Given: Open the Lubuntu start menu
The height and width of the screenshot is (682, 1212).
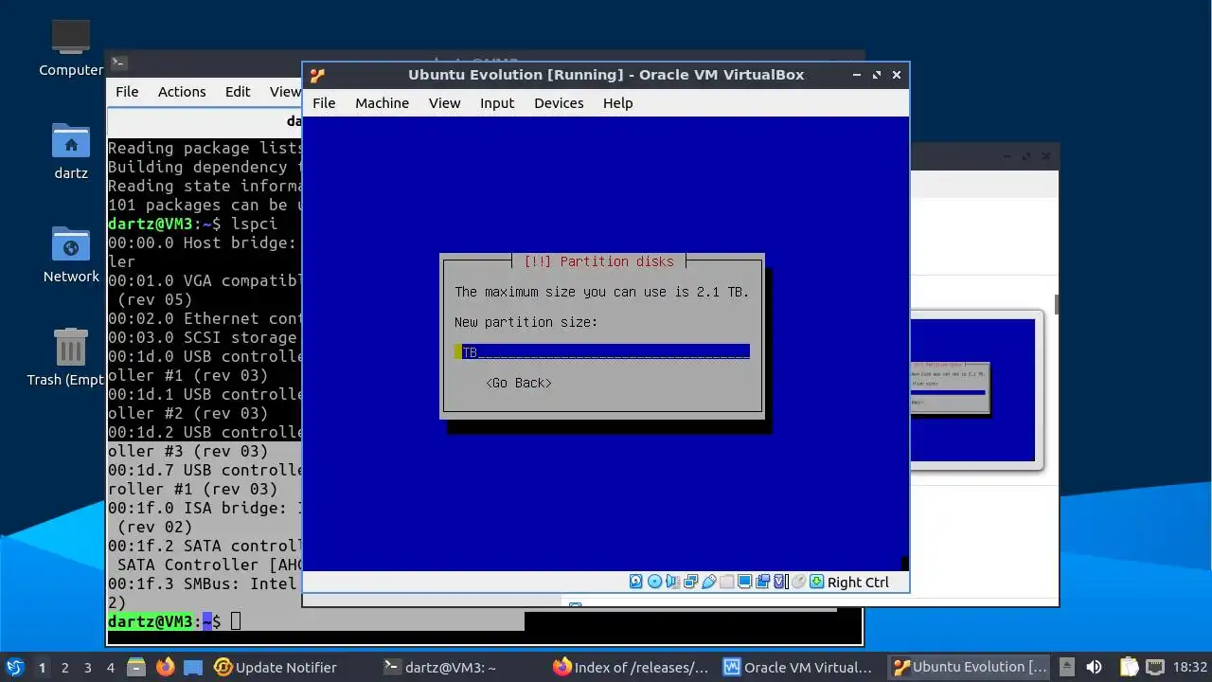Looking at the screenshot, I should click(15, 667).
